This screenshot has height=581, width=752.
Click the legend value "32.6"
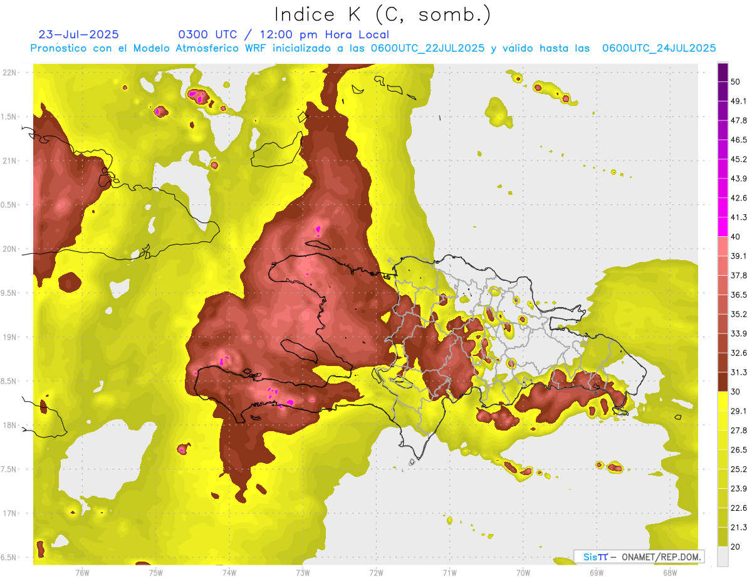(x=739, y=353)
